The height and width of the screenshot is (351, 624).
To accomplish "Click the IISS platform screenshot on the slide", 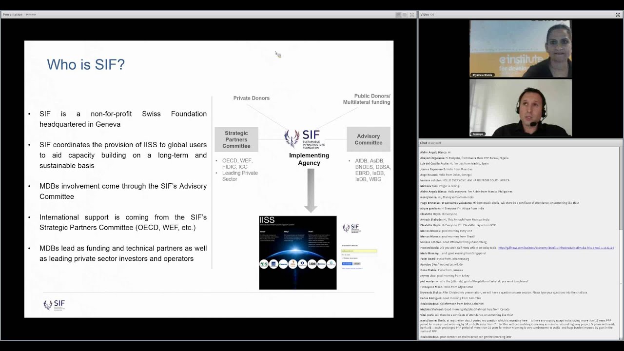I will point(298,253).
